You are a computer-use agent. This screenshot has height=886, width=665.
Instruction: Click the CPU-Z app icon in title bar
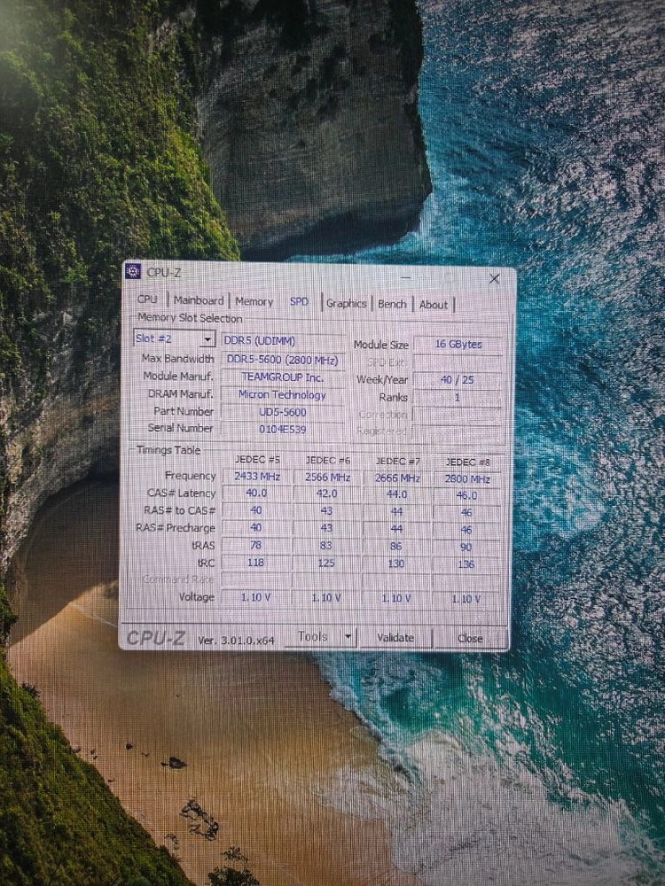133,271
